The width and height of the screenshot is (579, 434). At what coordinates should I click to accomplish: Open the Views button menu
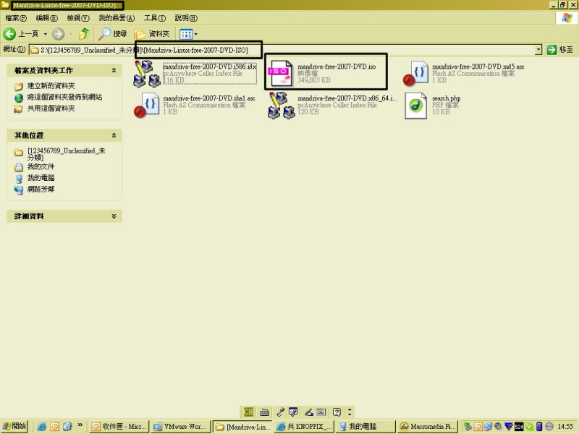(188, 34)
